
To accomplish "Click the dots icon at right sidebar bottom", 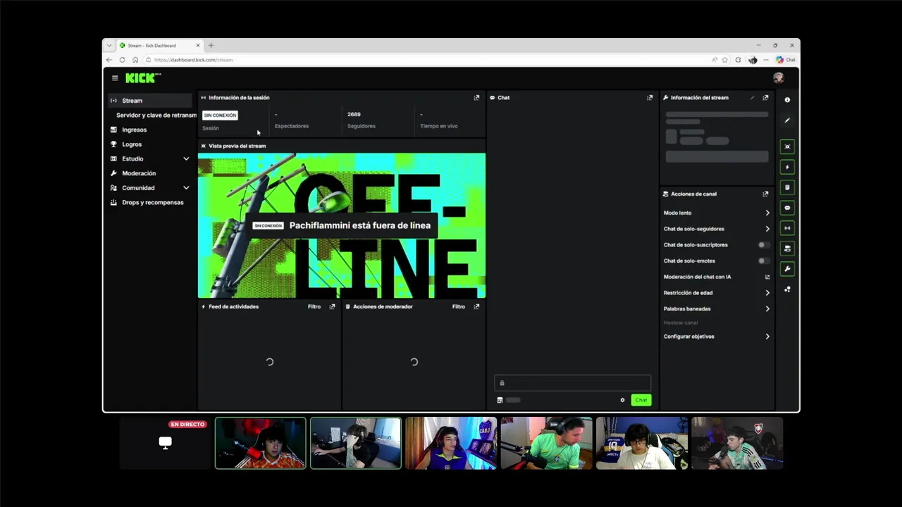I will [787, 289].
